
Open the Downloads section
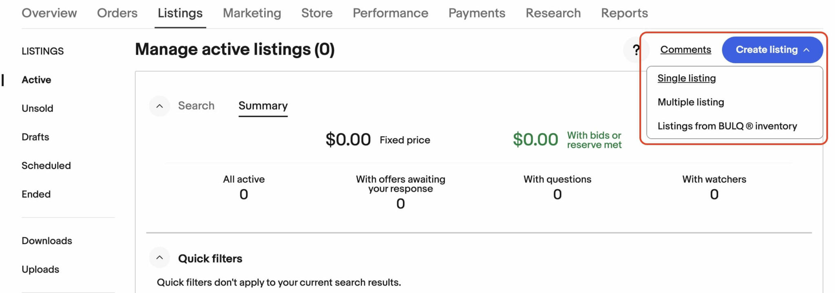click(47, 241)
